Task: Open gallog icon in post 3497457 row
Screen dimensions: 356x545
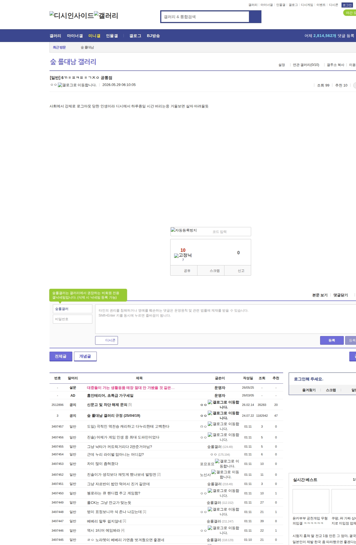Action: [223, 426]
